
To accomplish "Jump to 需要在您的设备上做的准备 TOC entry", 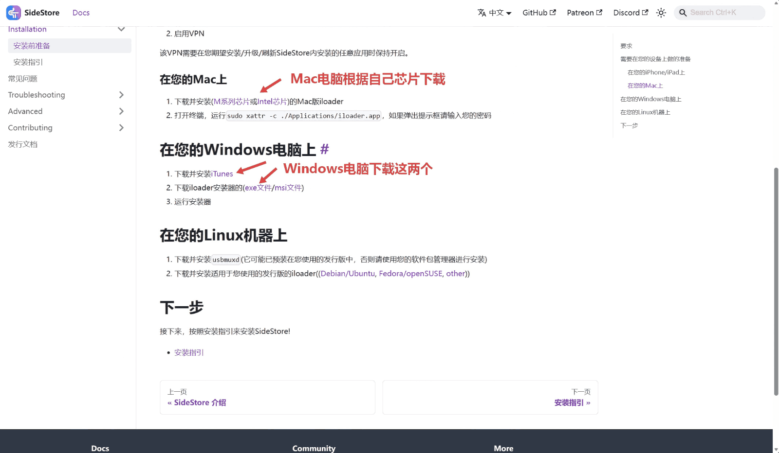I will [655, 59].
